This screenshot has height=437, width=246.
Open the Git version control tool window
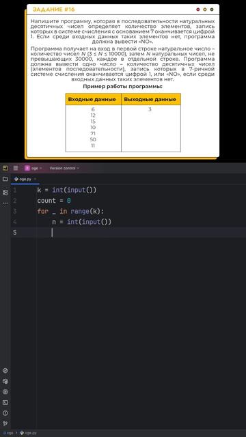pyautogui.click(x=5, y=423)
